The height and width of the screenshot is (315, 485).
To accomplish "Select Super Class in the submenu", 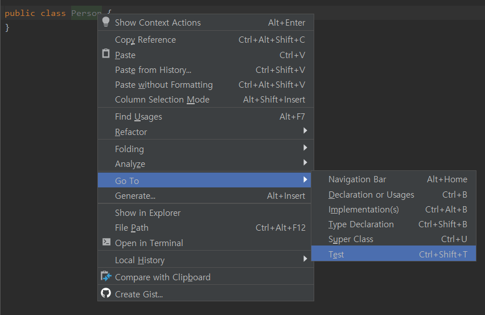I will (x=393, y=239).
